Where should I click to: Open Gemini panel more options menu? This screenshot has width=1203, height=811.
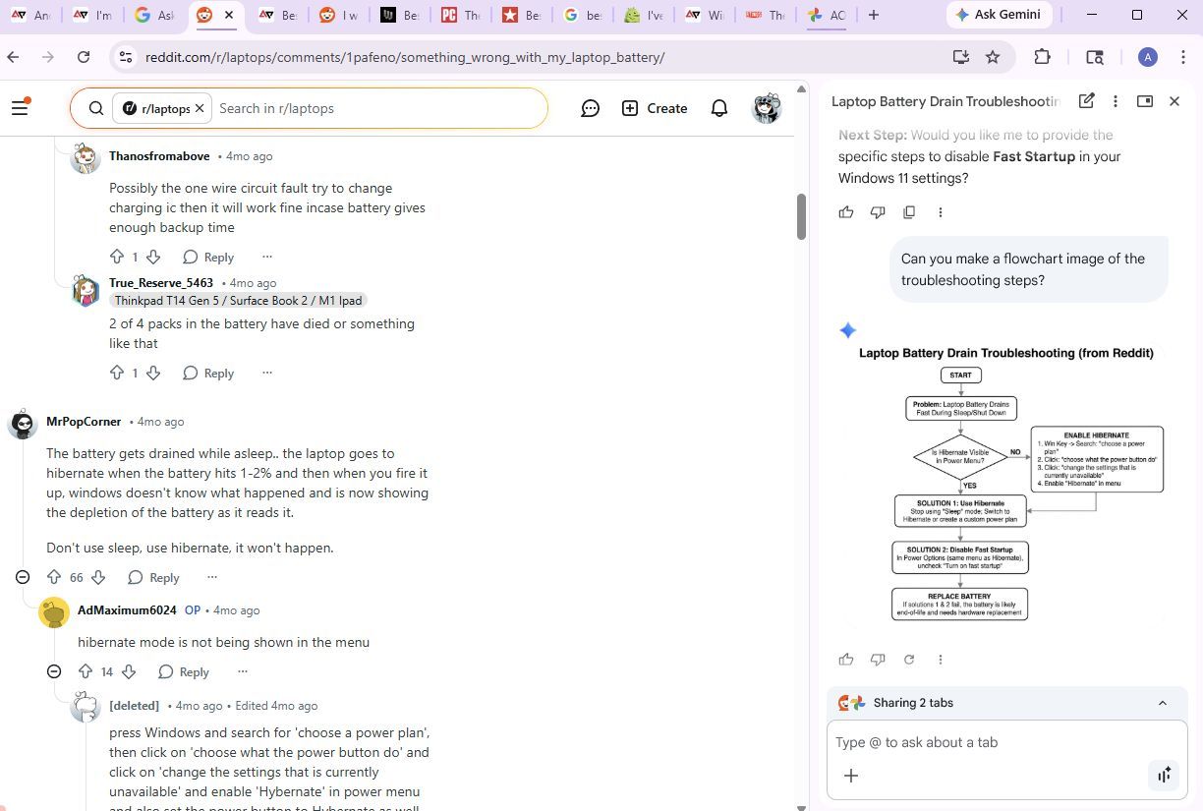point(1115,101)
